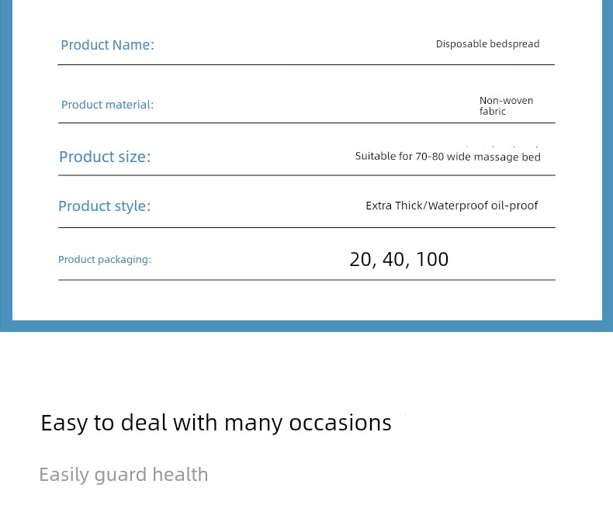The height and width of the screenshot is (522, 613).
Task: Click the Product style label
Action: (105, 206)
